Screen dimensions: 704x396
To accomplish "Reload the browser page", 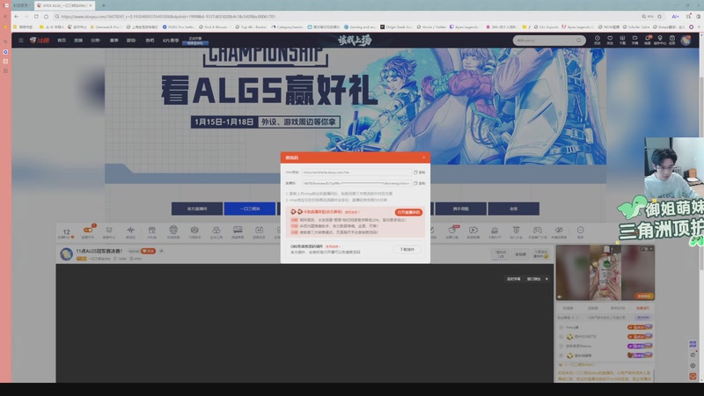I will pos(36,17).
